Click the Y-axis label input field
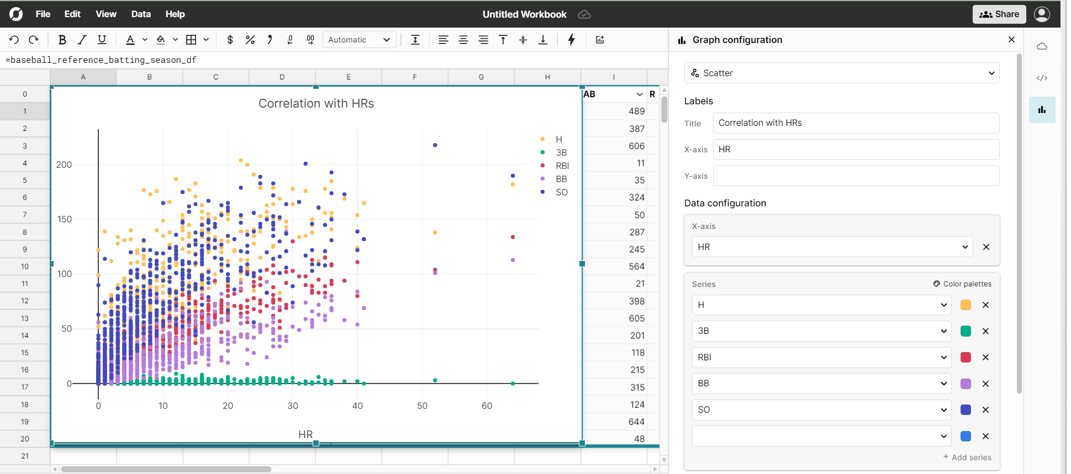This screenshot has width=1071, height=474. (x=856, y=176)
